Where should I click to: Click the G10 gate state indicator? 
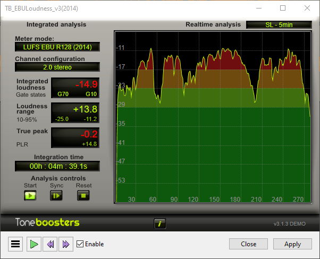91,94
